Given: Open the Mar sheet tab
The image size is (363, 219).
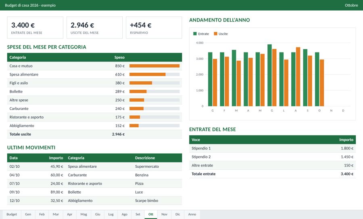Looking at the screenshot, I should tap(56, 214).
